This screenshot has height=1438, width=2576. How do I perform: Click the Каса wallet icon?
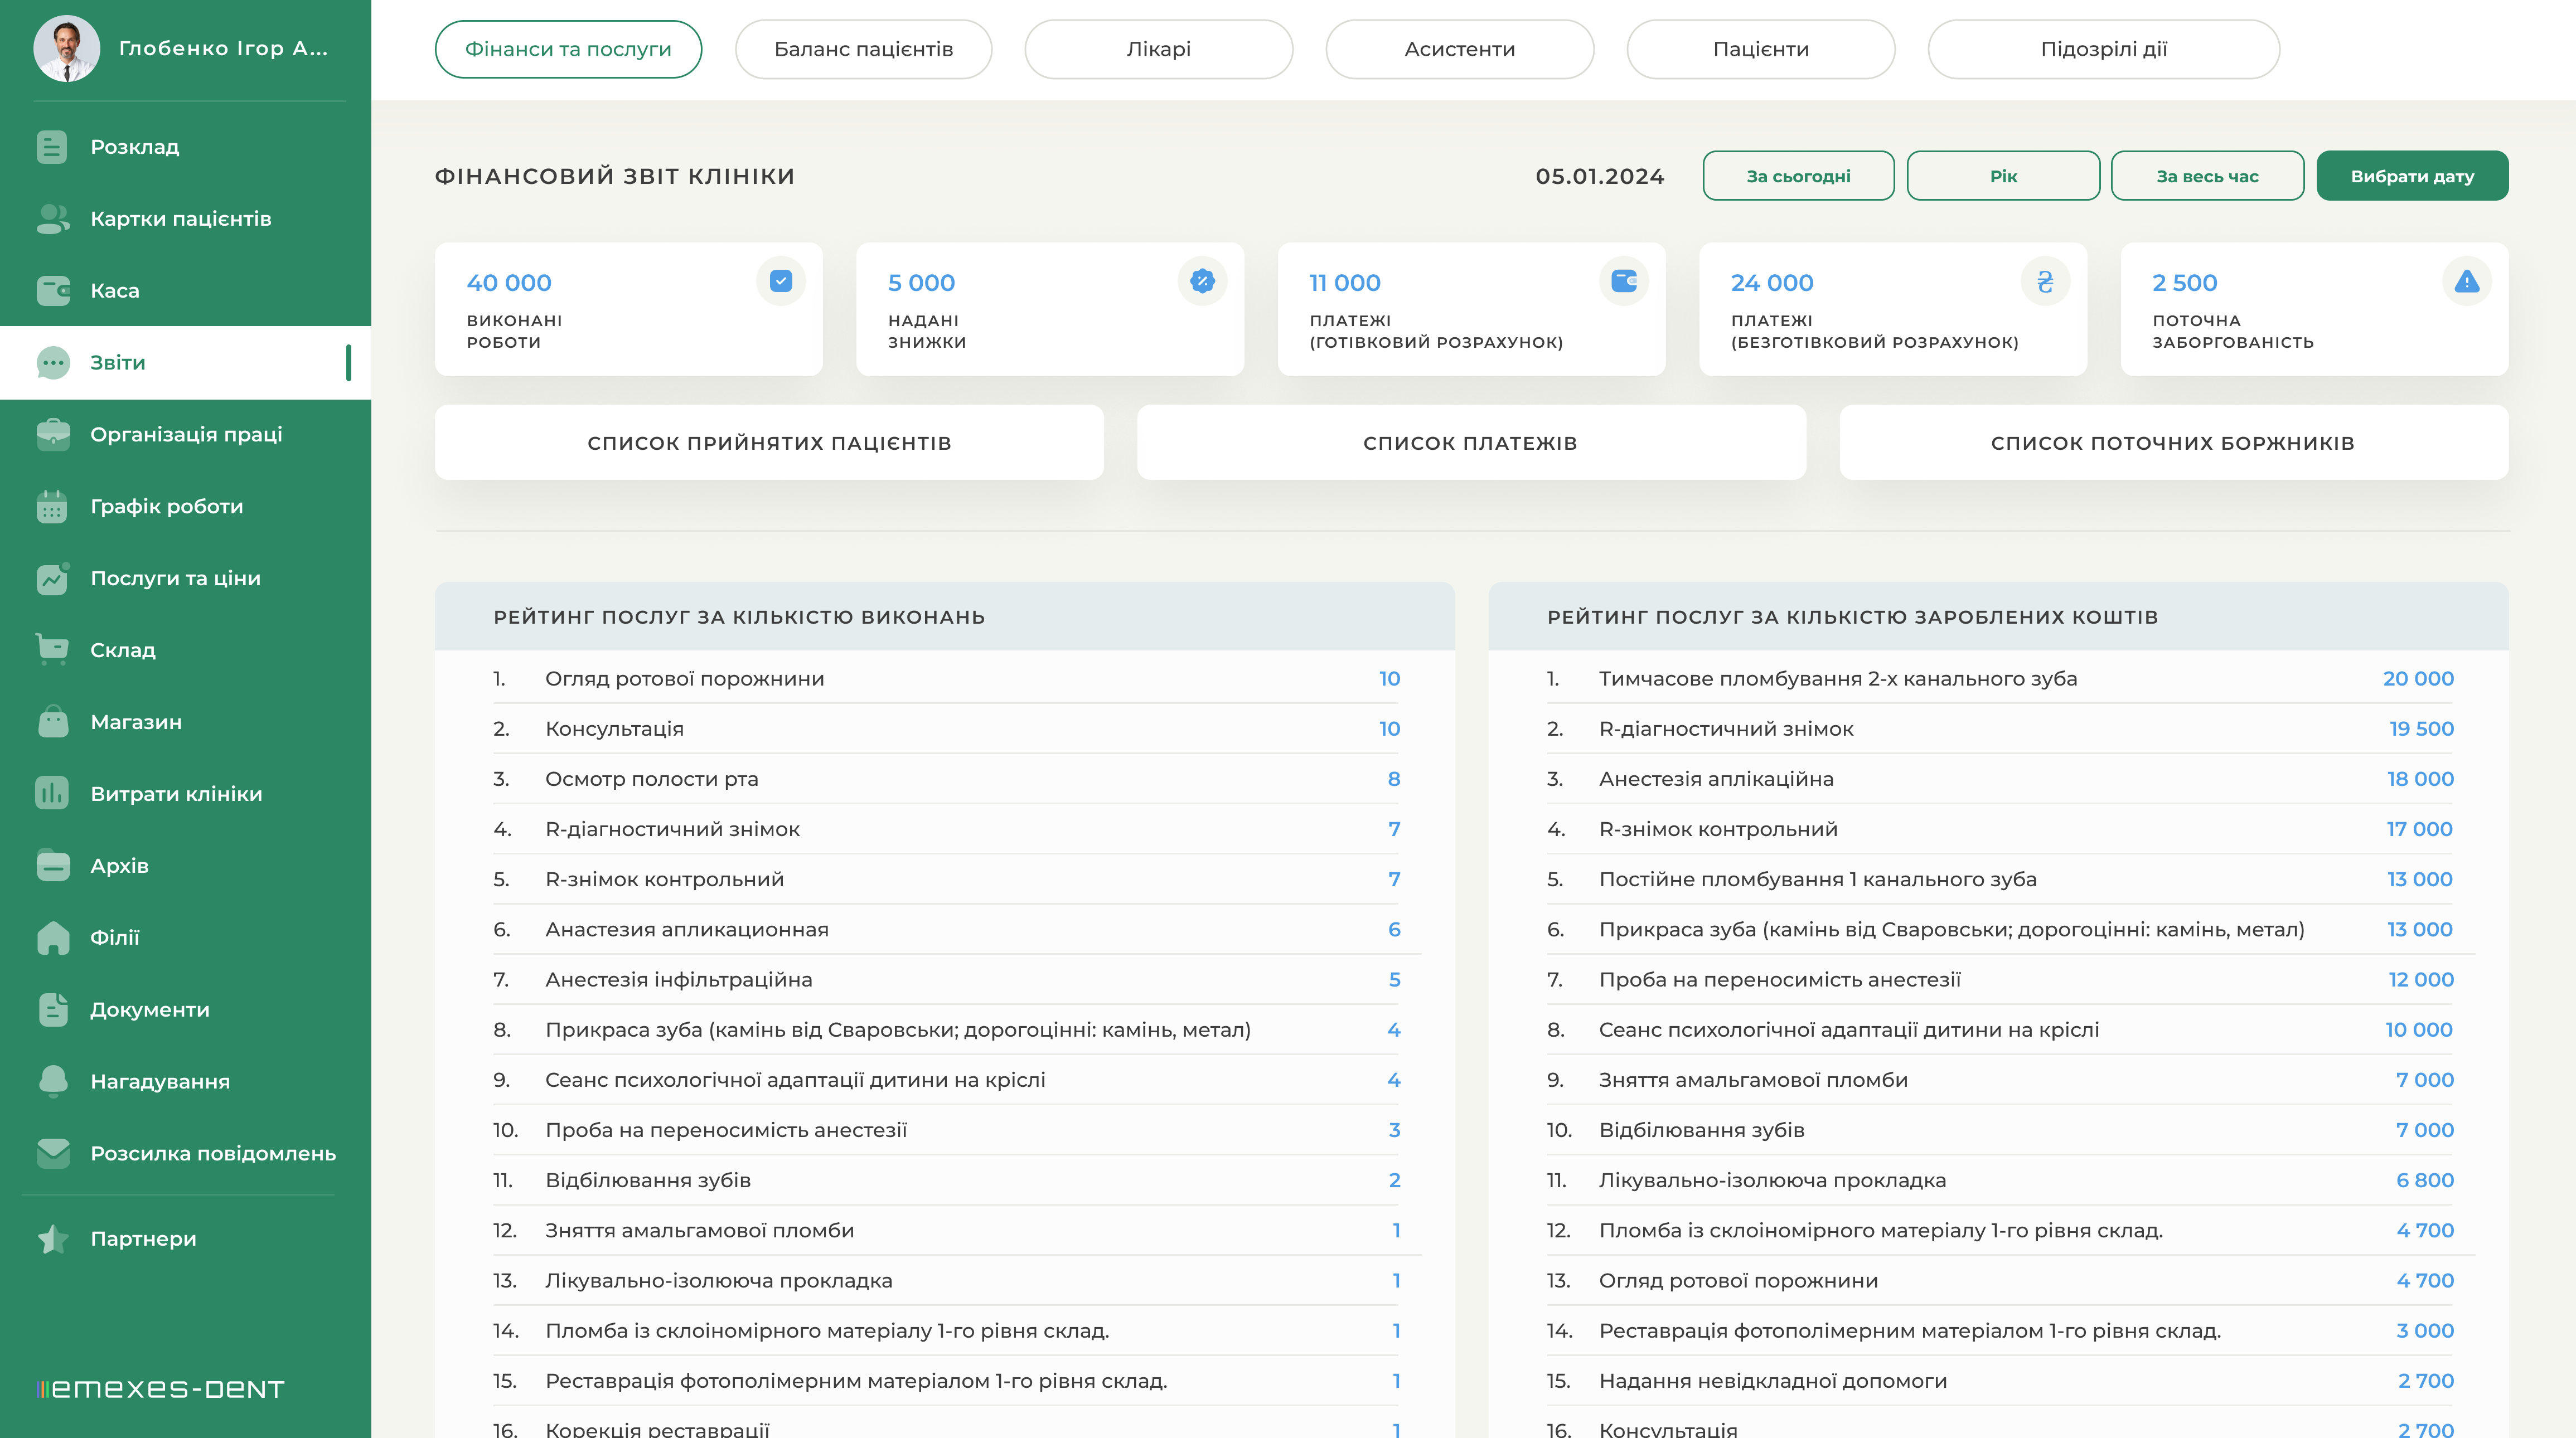click(52, 291)
